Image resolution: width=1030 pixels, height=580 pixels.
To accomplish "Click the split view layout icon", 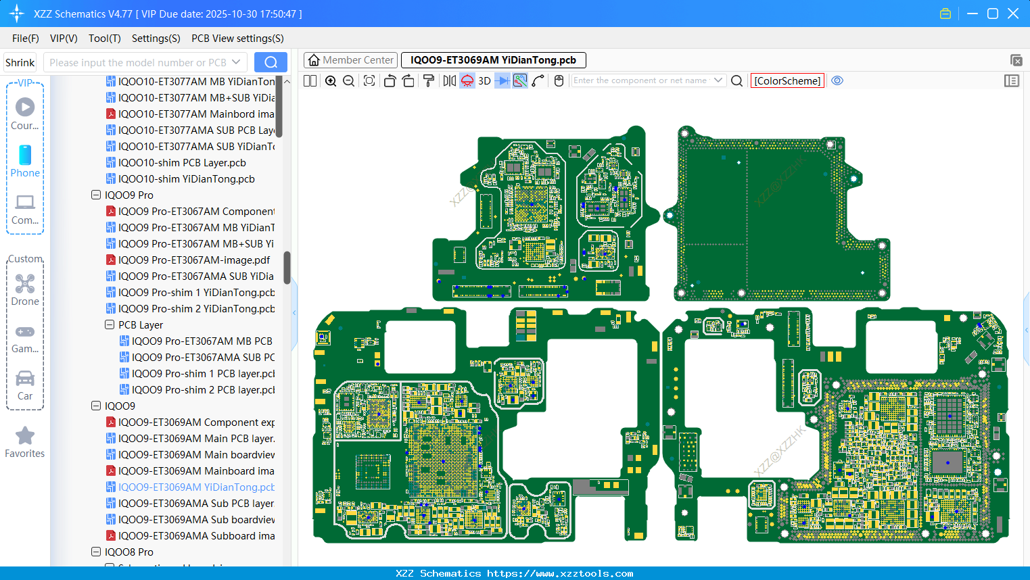I will tap(310, 80).
